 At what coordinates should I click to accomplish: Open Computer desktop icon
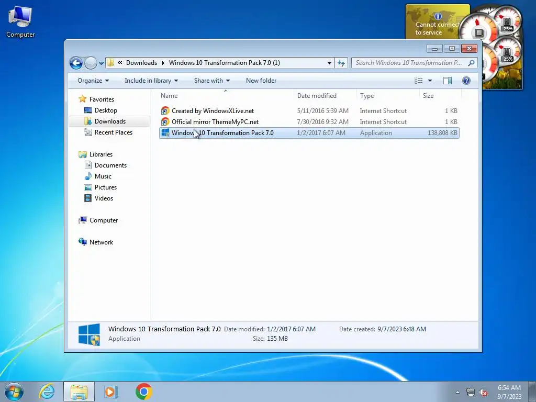coord(20,21)
